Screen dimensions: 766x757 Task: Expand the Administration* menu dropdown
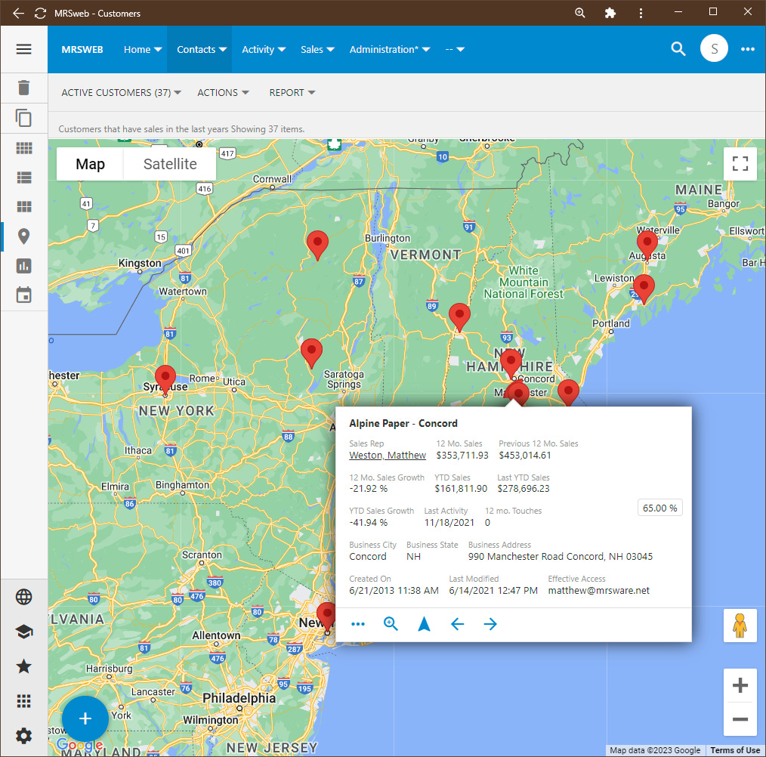click(389, 49)
